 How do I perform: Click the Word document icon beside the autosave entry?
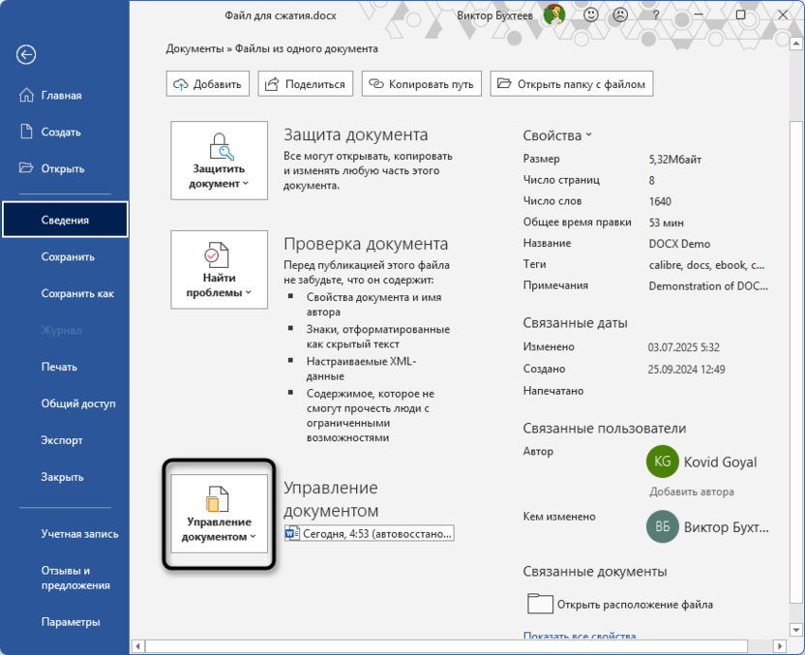coord(294,532)
